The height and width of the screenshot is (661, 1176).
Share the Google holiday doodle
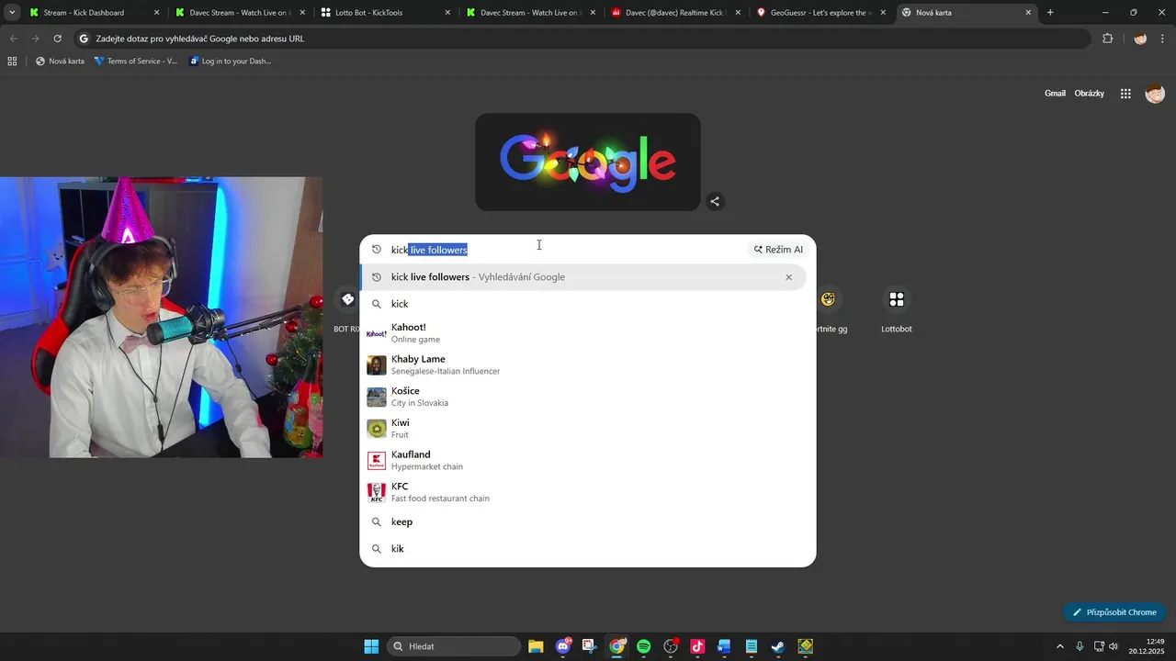(x=715, y=201)
